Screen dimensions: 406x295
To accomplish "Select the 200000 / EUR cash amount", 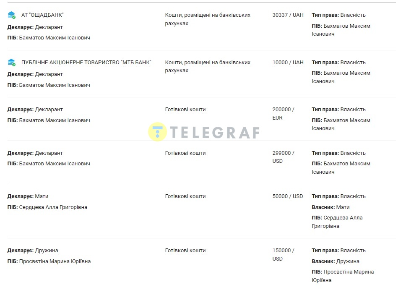I will (283, 113).
